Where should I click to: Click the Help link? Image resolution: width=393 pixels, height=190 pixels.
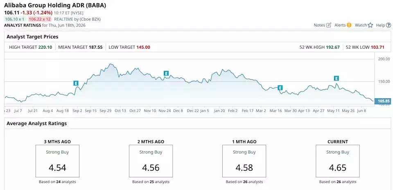[380, 25]
